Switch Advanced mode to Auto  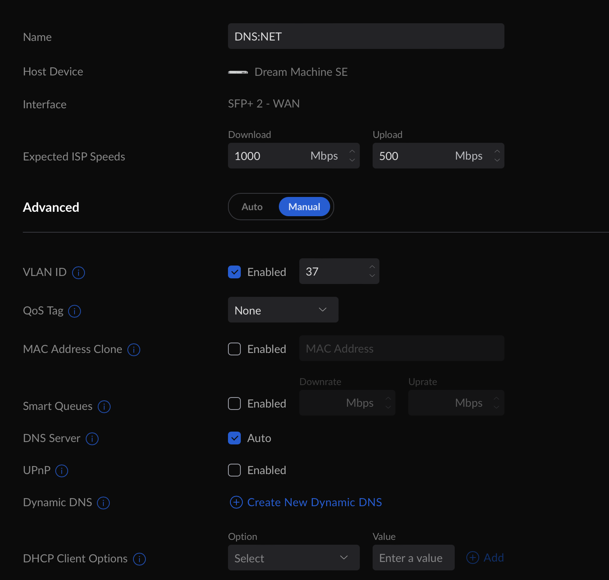pos(252,207)
